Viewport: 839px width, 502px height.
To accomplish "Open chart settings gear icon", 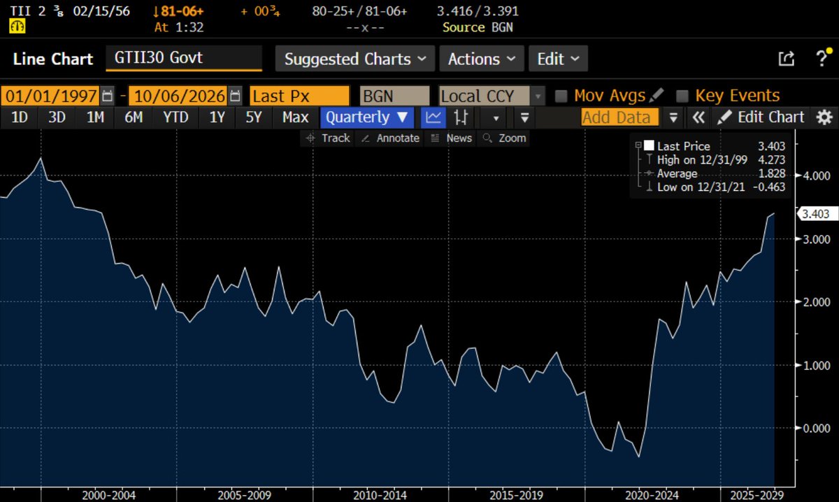I will pyautogui.click(x=825, y=117).
